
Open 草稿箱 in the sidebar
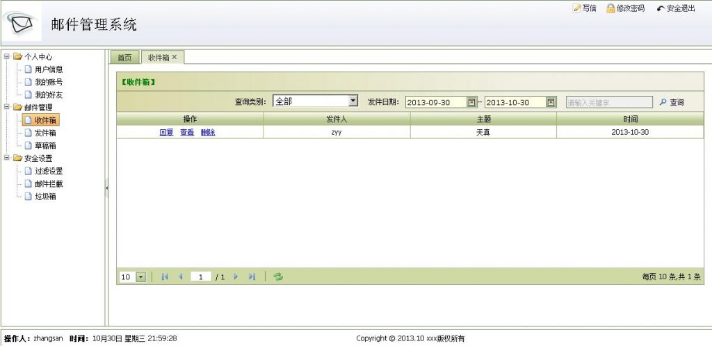tap(45, 146)
